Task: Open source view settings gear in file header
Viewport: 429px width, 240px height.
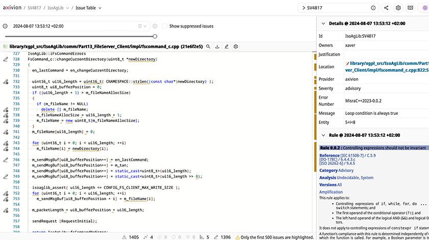Action: pyautogui.click(x=236, y=46)
